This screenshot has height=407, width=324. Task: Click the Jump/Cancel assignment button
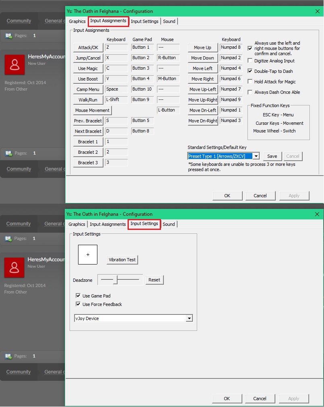pos(88,58)
